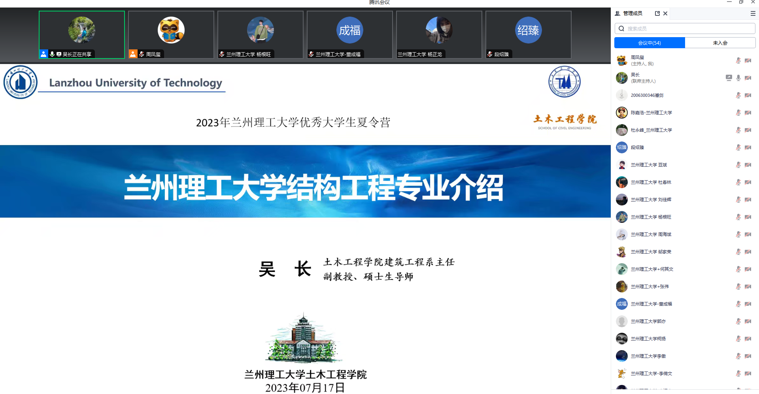Select the 成福 avatar video tile

pos(349,35)
